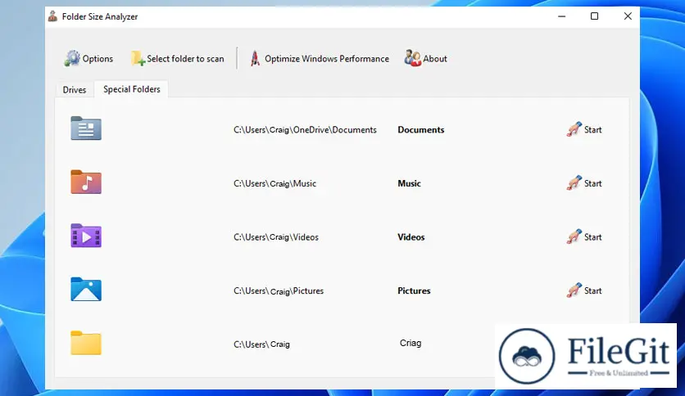
Task: Maximize the Folder Size Analyzer window
Action: [595, 16]
